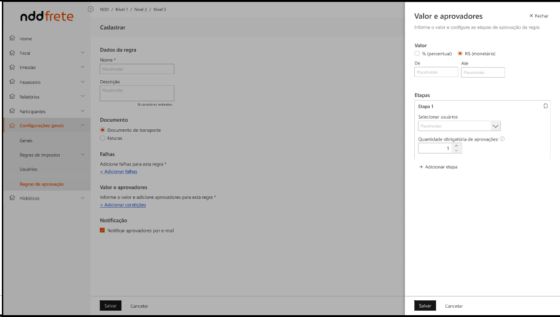
Task: Choose the R$ (monetário) radio option
Action: (x=460, y=54)
